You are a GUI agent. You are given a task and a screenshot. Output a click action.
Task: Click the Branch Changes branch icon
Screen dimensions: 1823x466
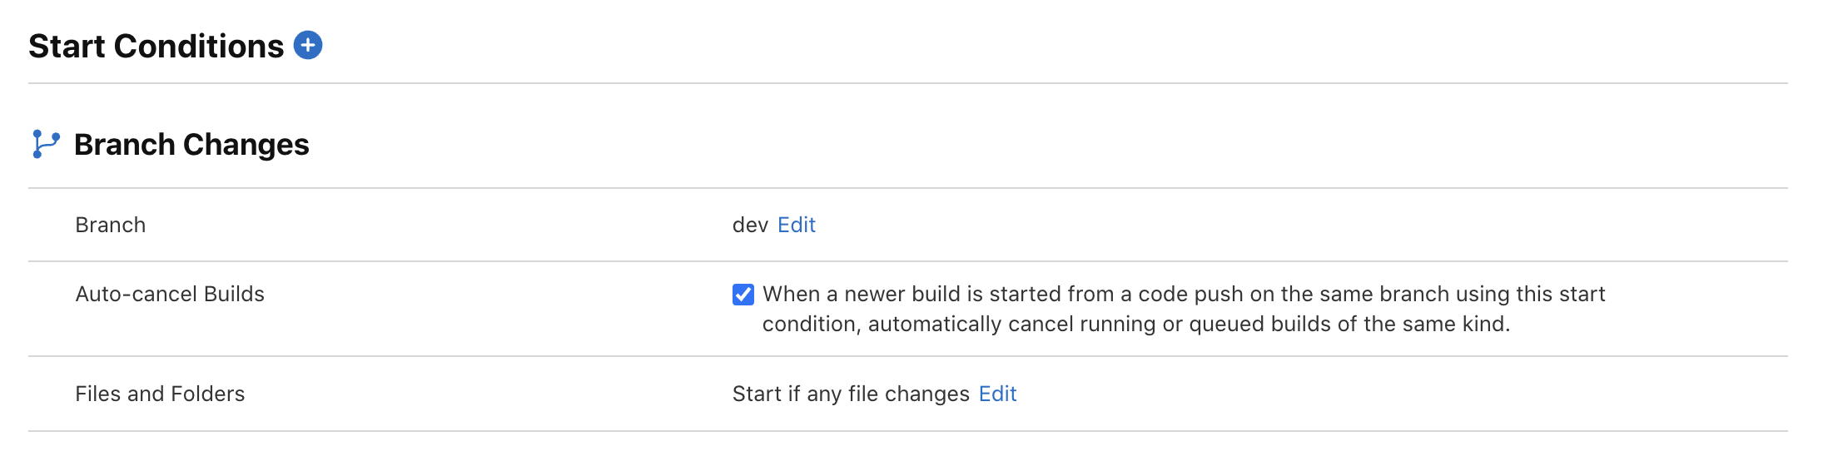pyautogui.click(x=46, y=144)
